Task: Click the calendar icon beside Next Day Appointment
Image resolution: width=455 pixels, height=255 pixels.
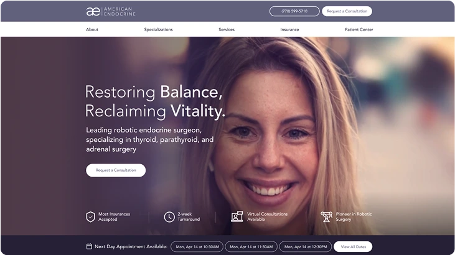Action: click(x=89, y=246)
